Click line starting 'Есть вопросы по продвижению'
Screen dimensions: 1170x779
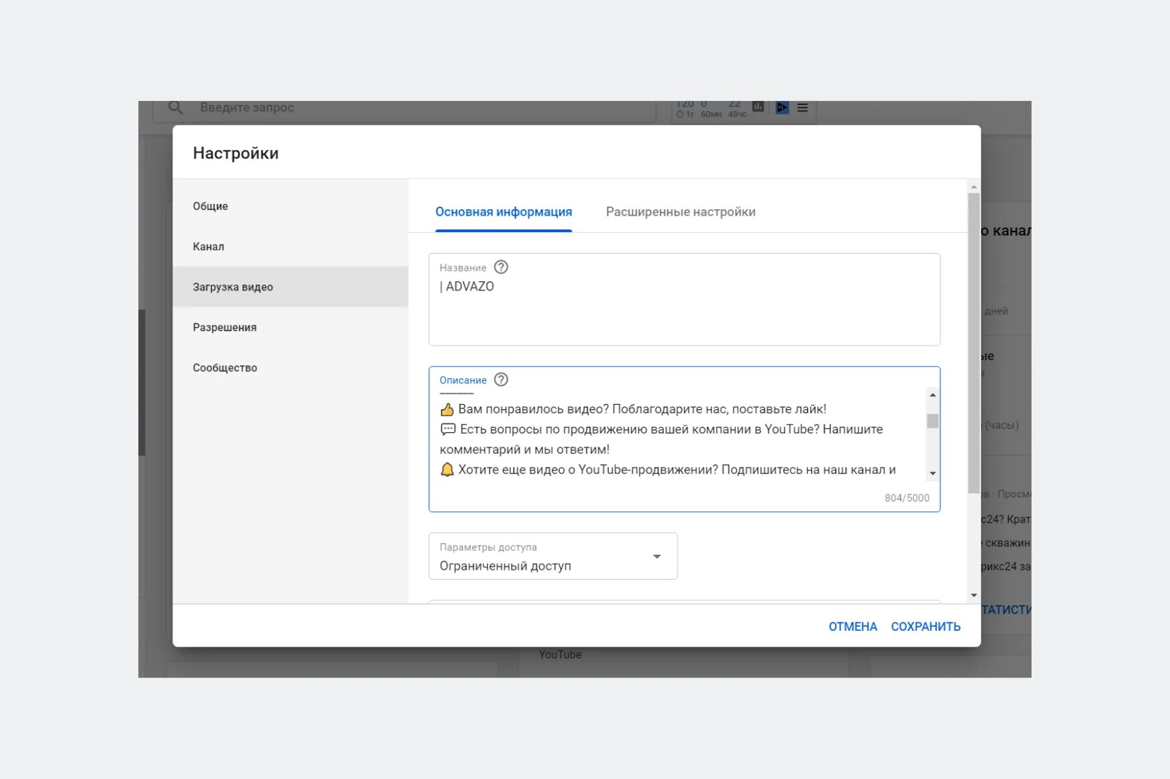661,429
